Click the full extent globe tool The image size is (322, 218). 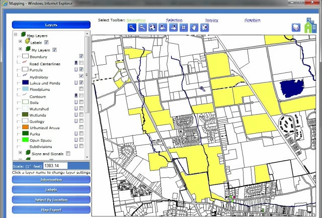pyautogui.click(x=152, y=28)
